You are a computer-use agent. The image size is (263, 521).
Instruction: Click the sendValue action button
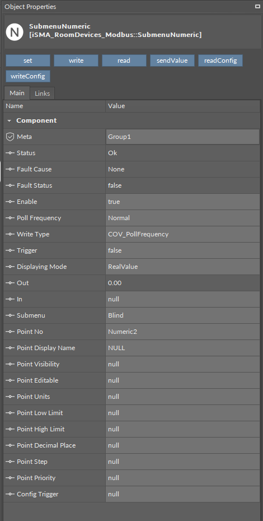(x=172, y=61)
